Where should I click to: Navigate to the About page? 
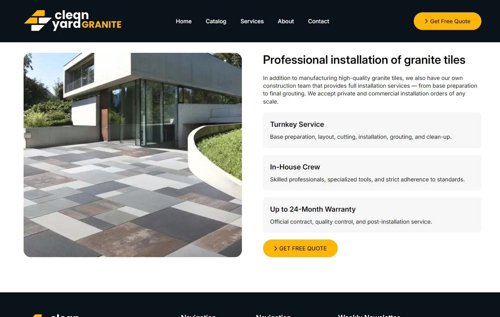tap(286, 21)
